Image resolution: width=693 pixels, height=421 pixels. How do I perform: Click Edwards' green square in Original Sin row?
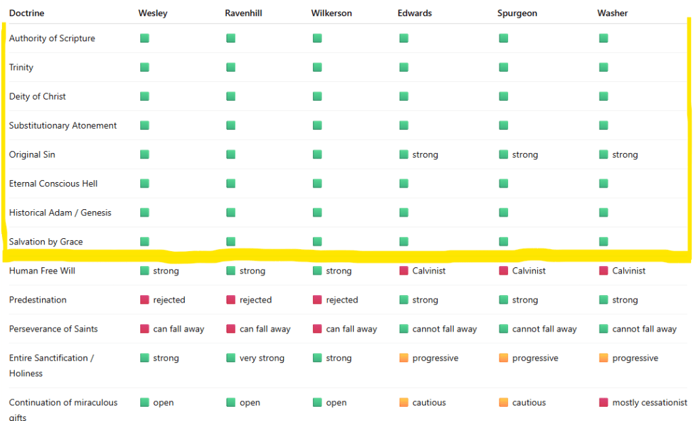pos(404,154)
